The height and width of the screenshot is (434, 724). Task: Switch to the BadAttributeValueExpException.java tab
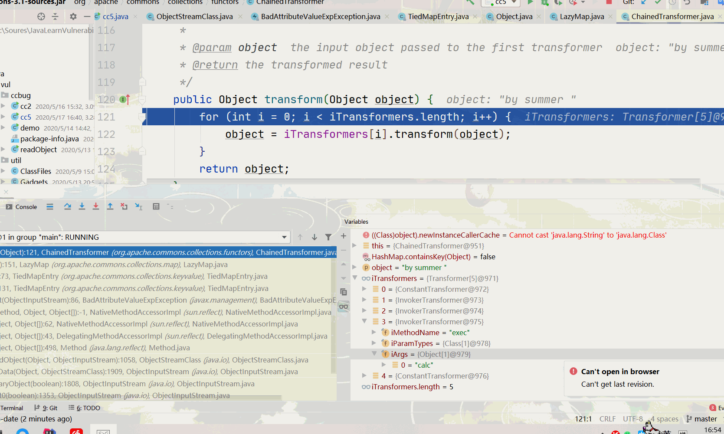(x=320, y=16)
